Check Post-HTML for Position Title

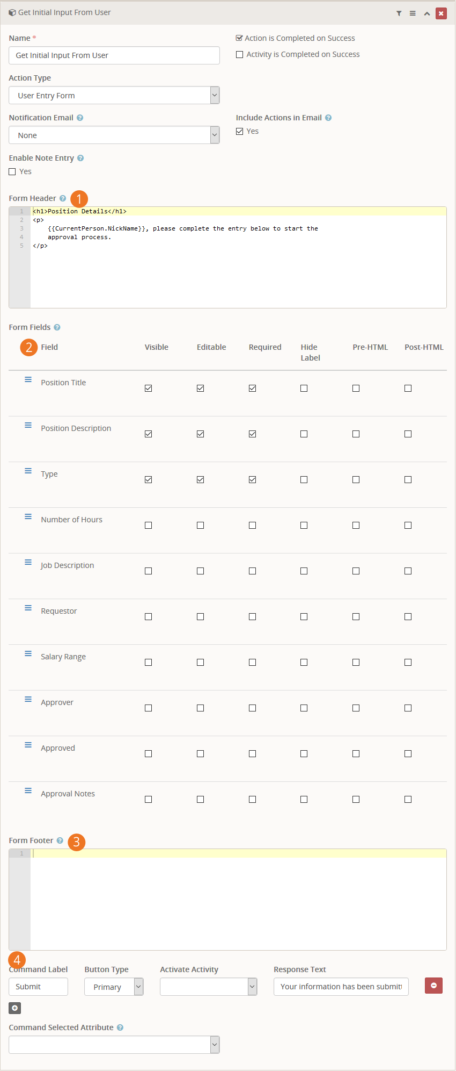408,388
